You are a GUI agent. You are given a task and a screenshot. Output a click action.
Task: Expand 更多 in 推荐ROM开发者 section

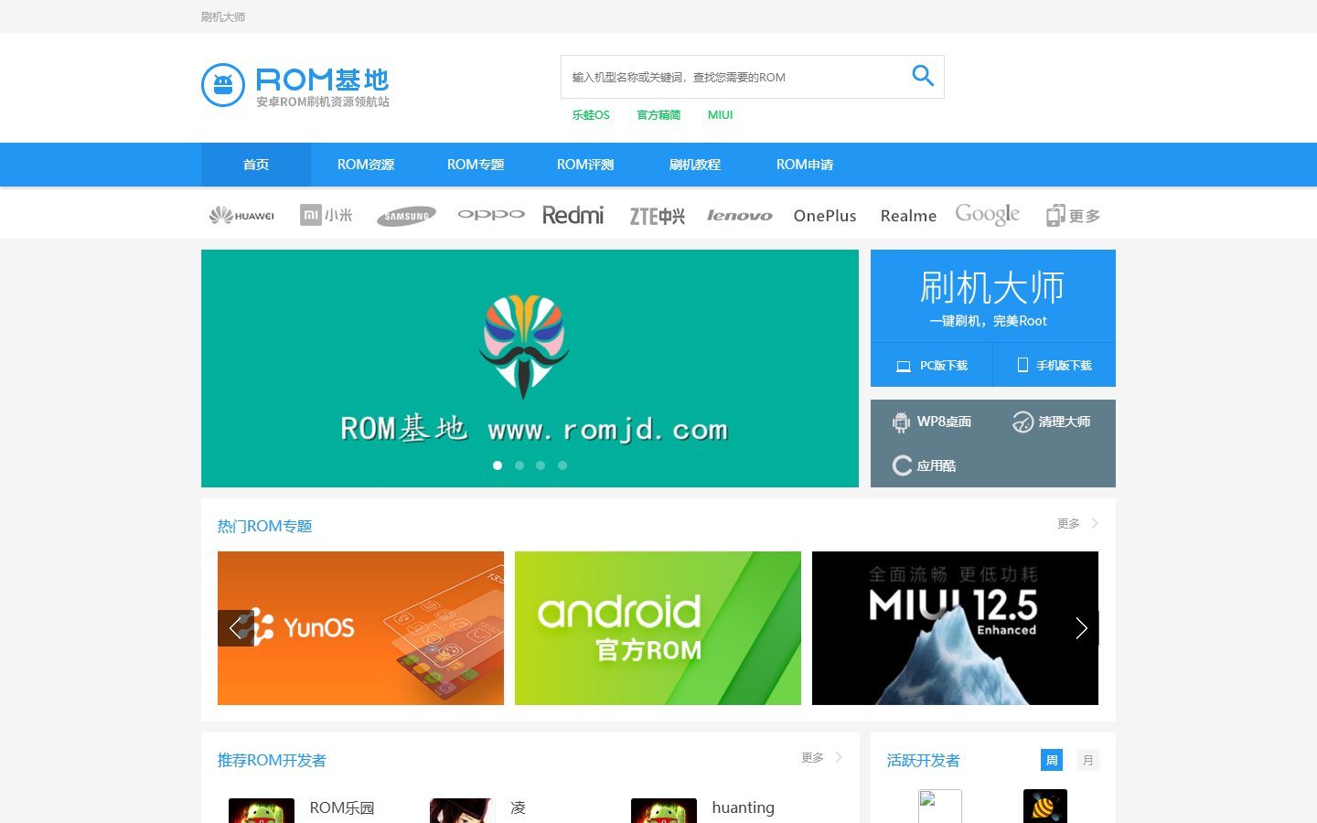[x=821, y=757]
